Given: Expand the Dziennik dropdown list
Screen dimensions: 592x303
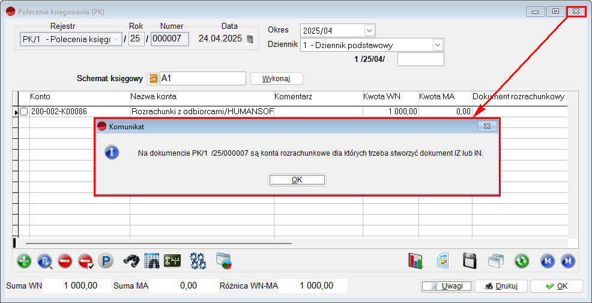Looking at the screenshot, I should pyautogui.click(x=438, y=45).
